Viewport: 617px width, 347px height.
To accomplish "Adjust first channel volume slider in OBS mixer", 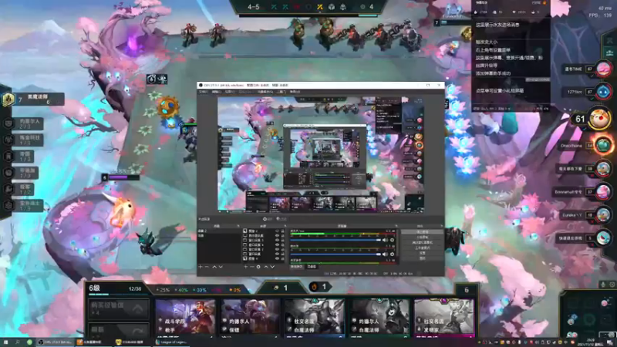I will pos(335,240).
